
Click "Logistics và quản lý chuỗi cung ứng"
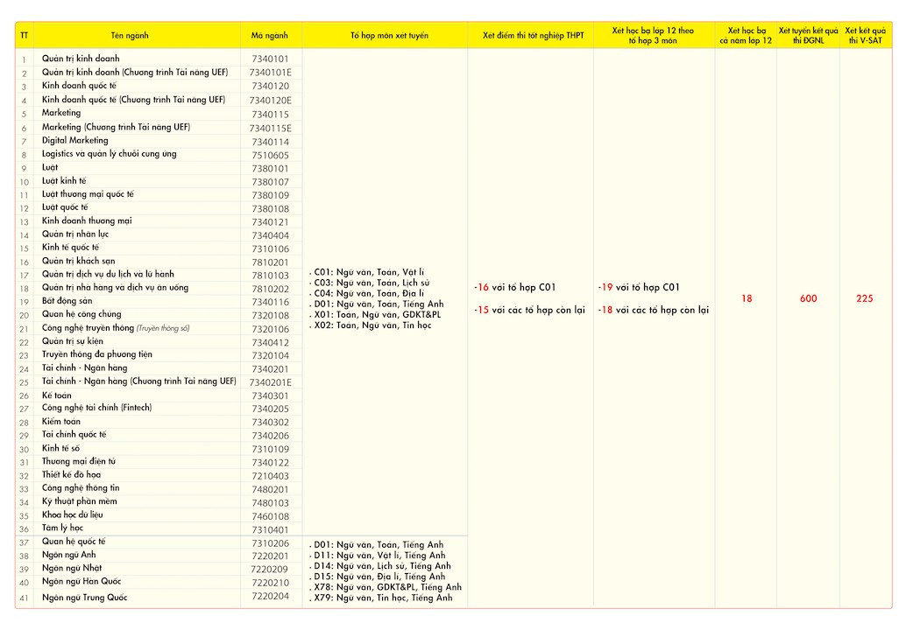point(110,154)
